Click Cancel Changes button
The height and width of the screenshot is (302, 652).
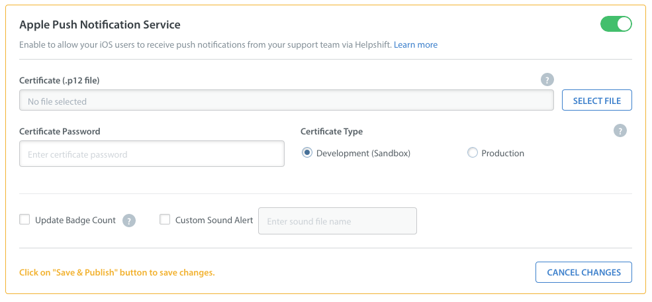coord(583,272)
